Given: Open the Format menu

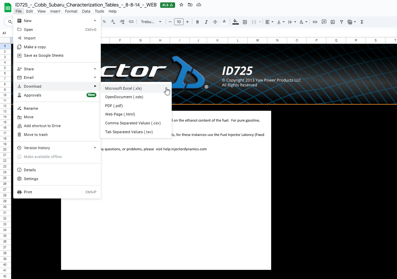Looking at the screenshot, I should pos(71,11).
